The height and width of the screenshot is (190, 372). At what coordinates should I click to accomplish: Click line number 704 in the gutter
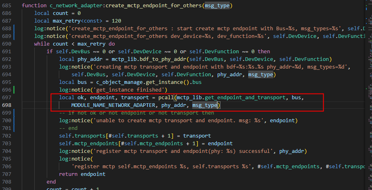(6, 151)
